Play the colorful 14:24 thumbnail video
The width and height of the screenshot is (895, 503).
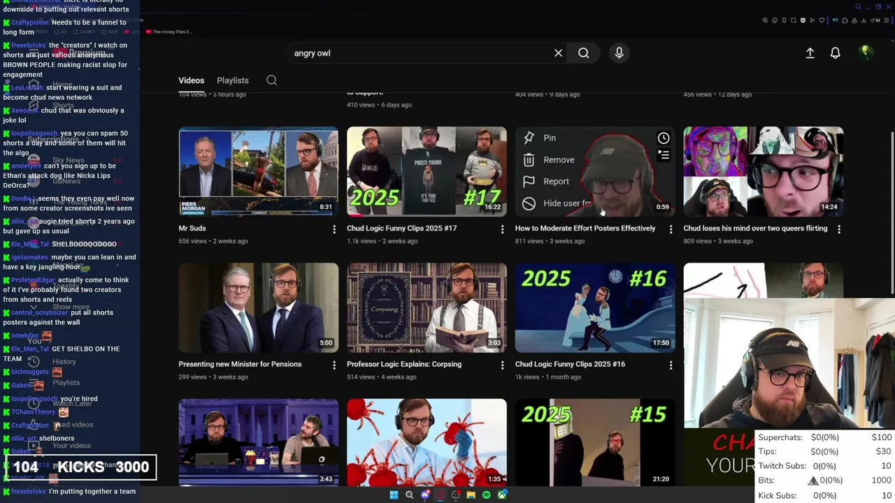(x=763, y=171)
